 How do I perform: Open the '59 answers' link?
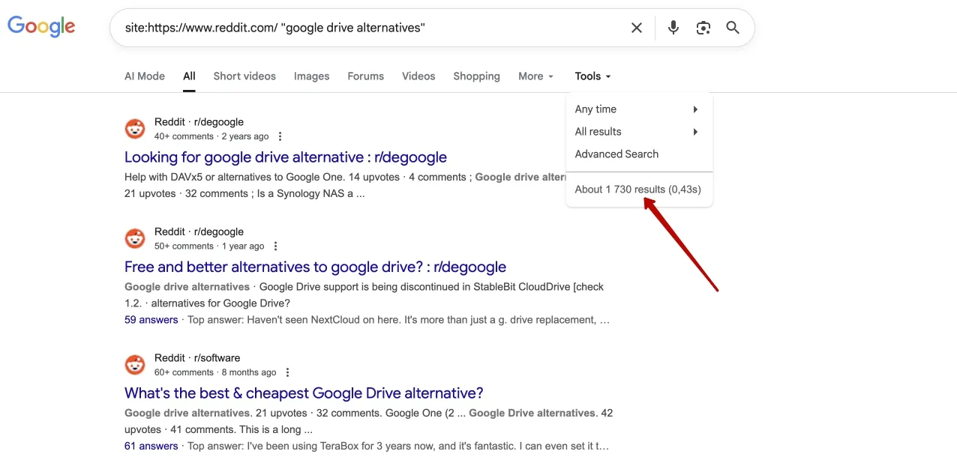pyautogui.click(x=151, y=320)
